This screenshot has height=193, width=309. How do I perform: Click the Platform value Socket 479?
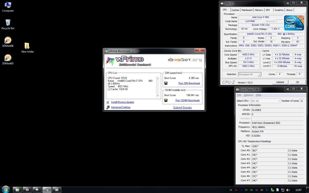coord(278,131)
